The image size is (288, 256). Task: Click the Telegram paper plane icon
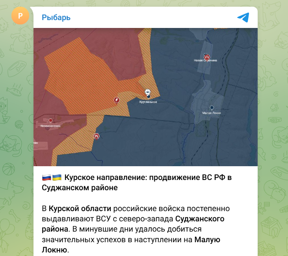click(x=243, y=17)
